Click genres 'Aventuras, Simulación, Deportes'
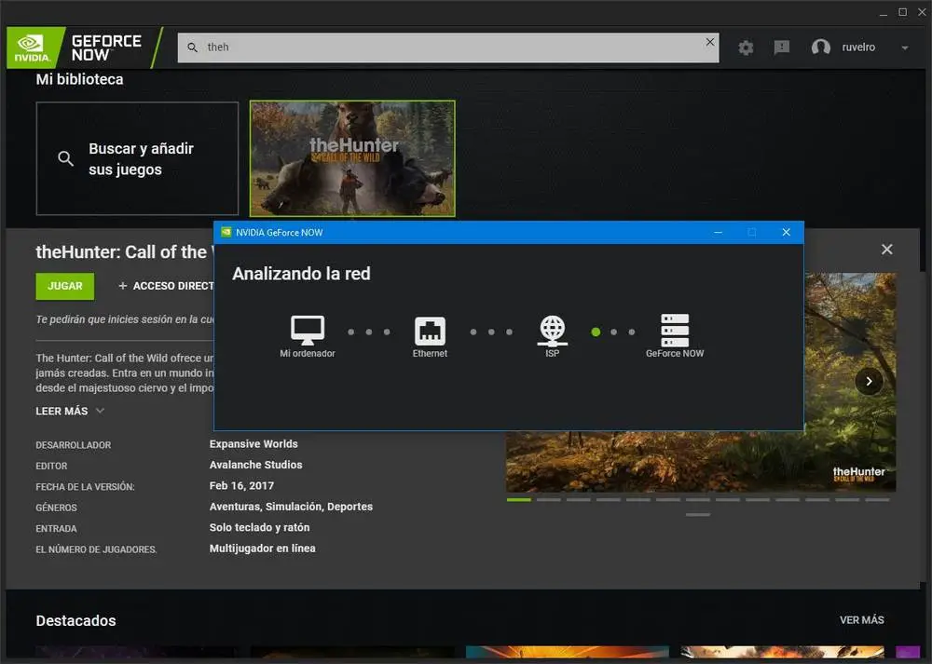The image size is (932, 664). point(291,507)
